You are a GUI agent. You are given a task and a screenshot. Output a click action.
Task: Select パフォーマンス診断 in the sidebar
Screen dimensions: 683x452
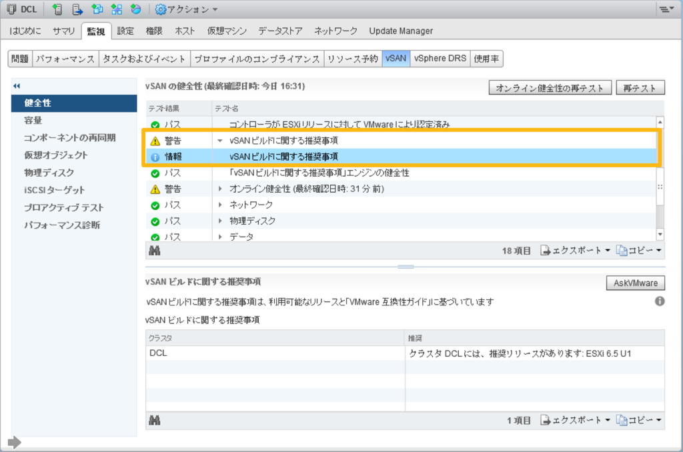pos(74,225)
